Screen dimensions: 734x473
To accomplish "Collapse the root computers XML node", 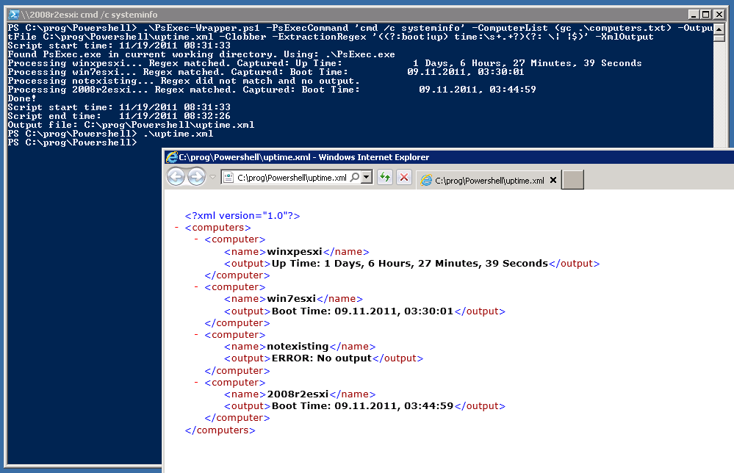I will click(177, 228).
